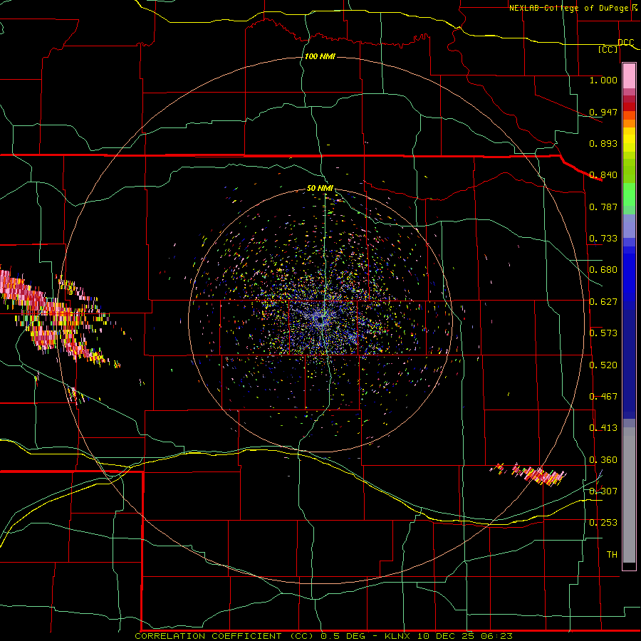Click the light pink top segment of color bar
Image resolution: width=641 pixels, height=641 pixels.
click(x=629, y=76)
